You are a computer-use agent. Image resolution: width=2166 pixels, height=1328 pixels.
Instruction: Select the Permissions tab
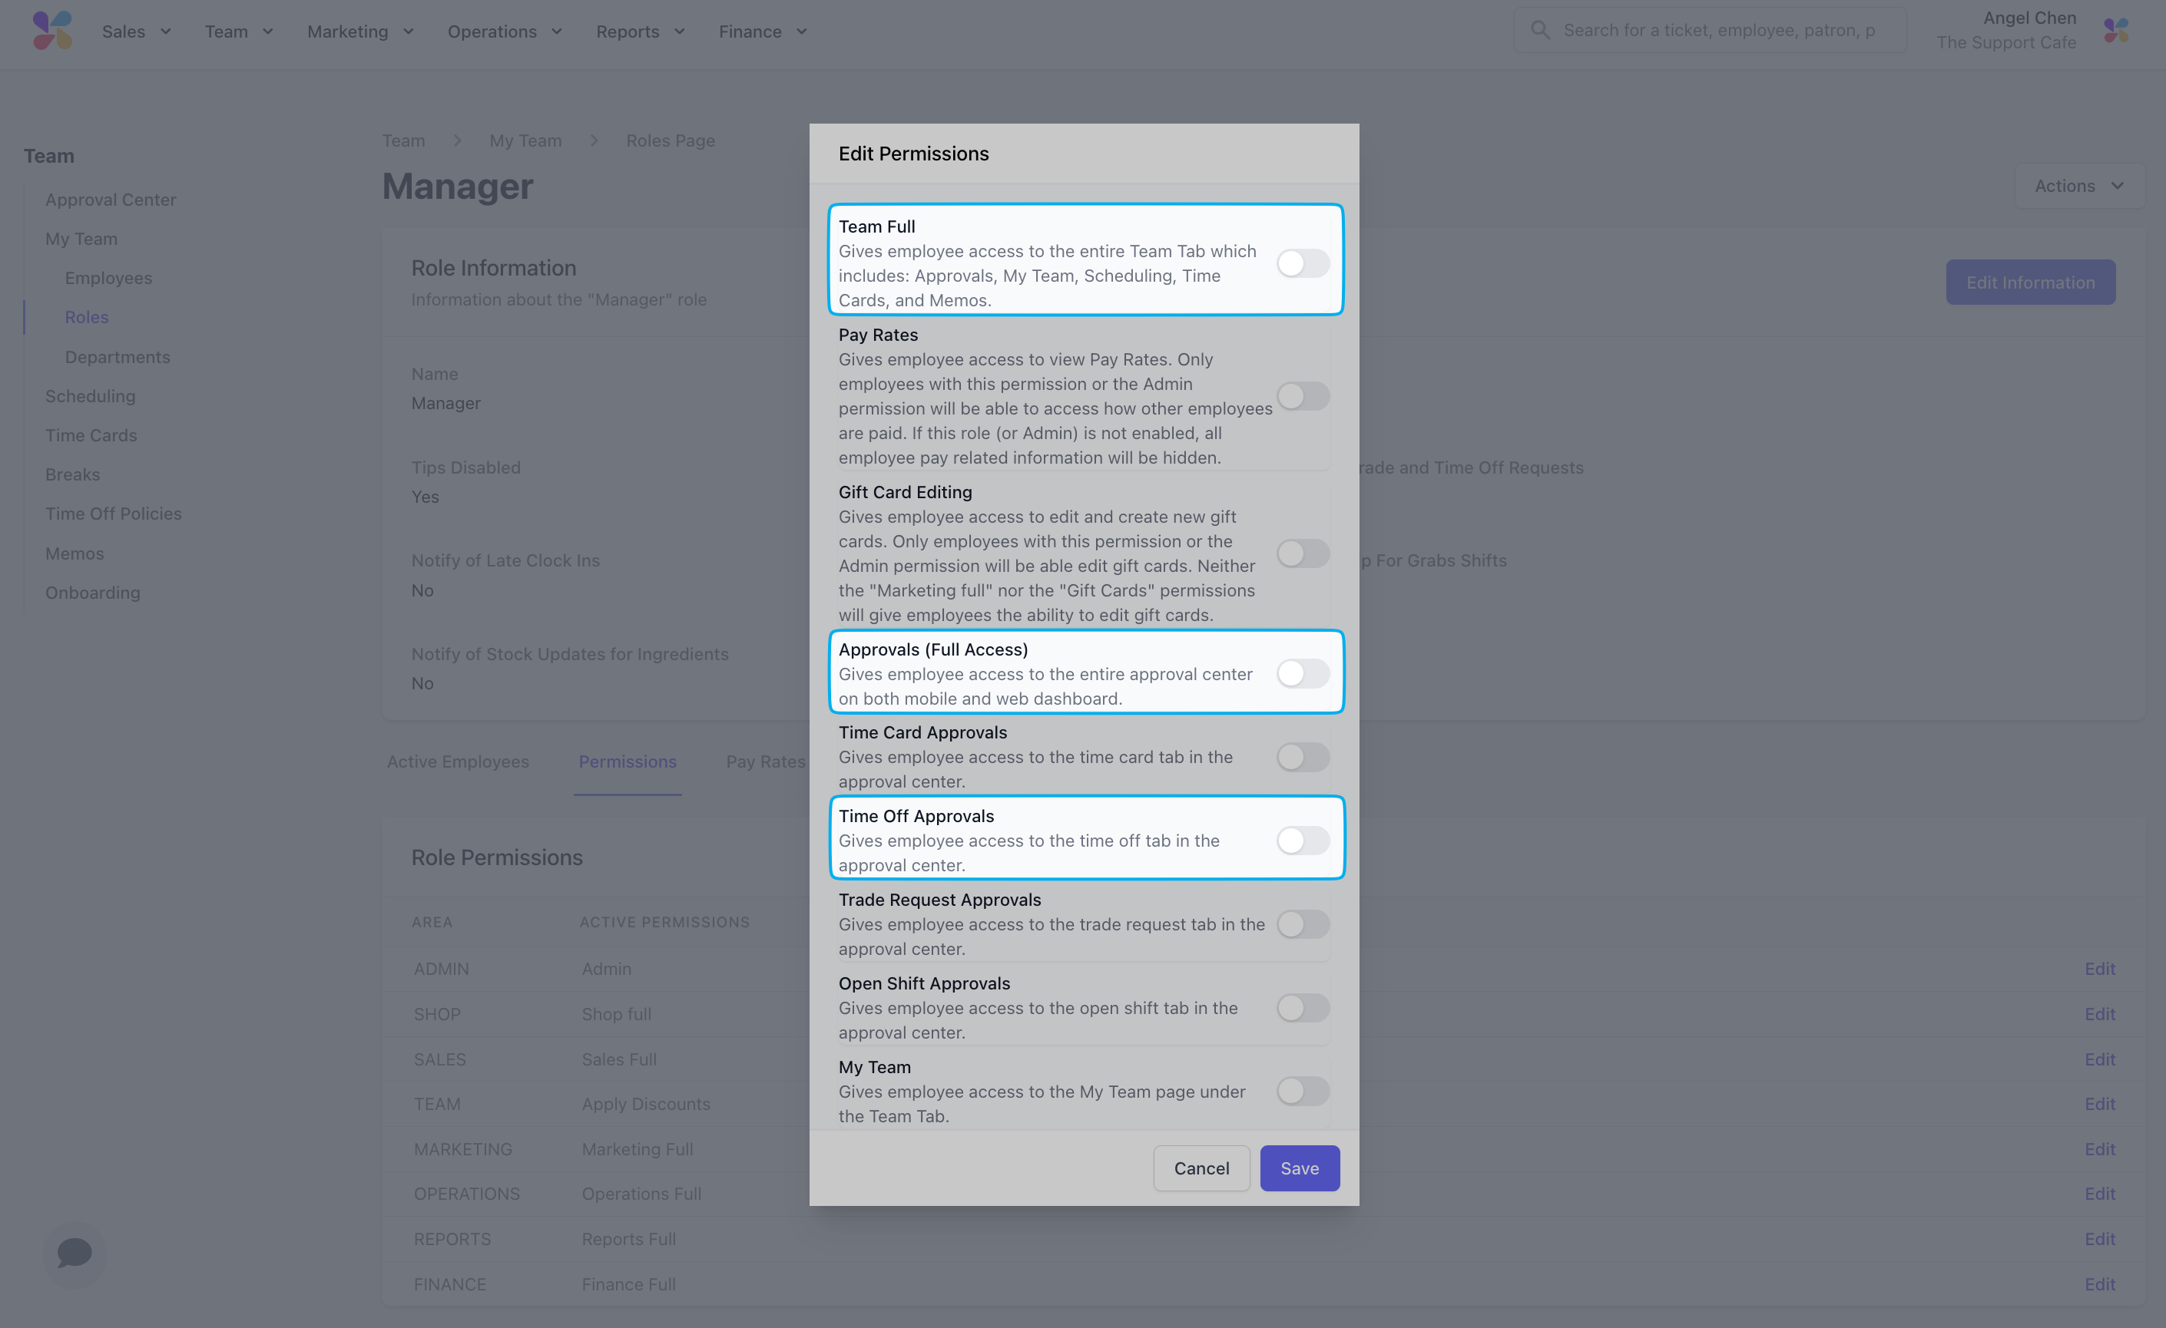[x=628, y=761]
